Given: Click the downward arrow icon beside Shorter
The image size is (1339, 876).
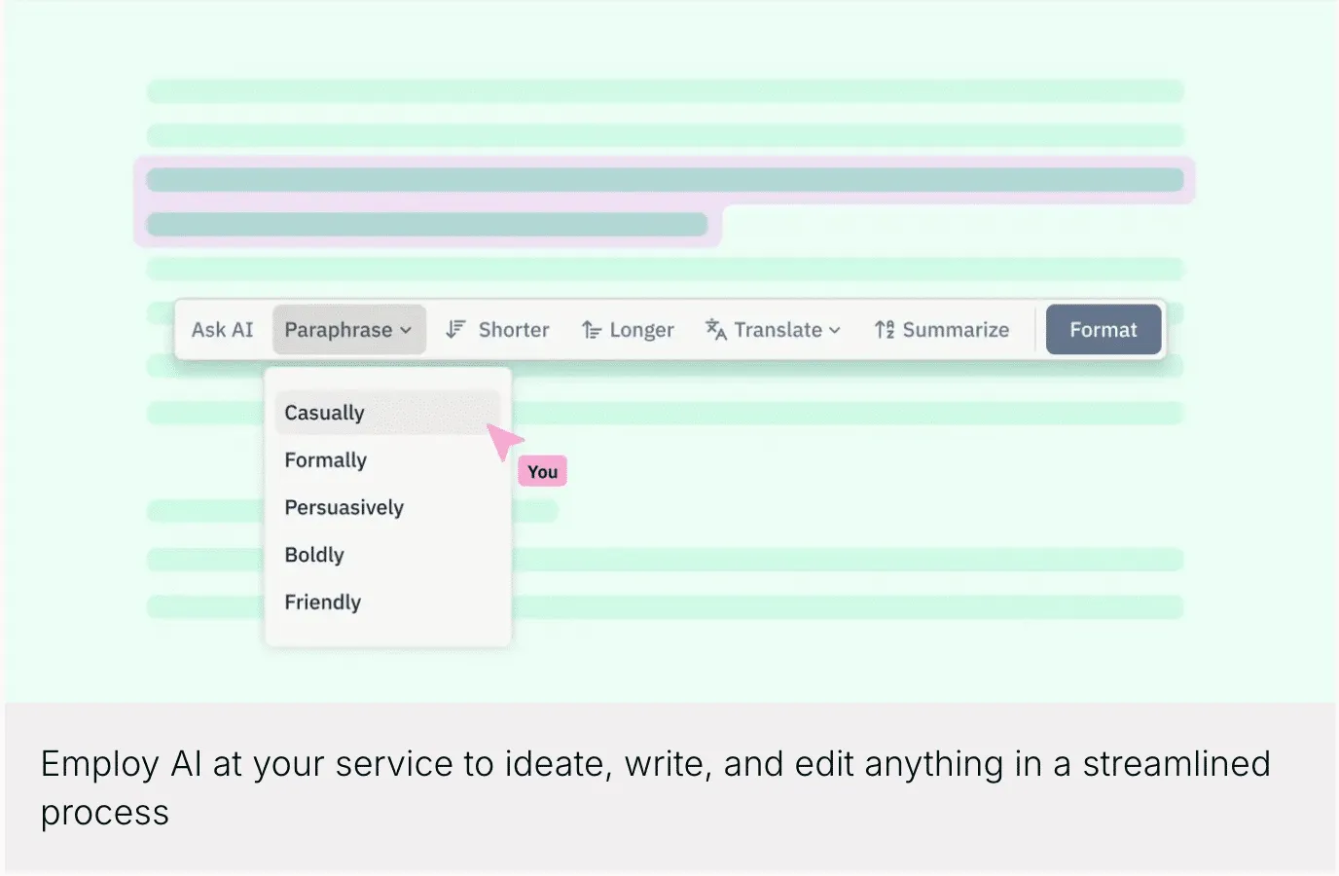Looking at the screenshot, I should click(455, 329).
